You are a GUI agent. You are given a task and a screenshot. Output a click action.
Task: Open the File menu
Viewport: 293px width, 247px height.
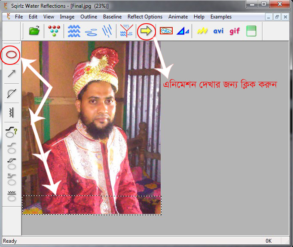pos(19,17)
